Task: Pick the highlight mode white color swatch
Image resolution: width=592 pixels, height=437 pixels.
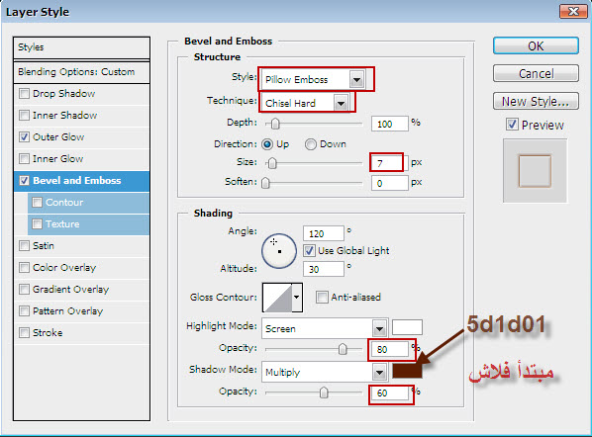Action: (x=407, y=327)
